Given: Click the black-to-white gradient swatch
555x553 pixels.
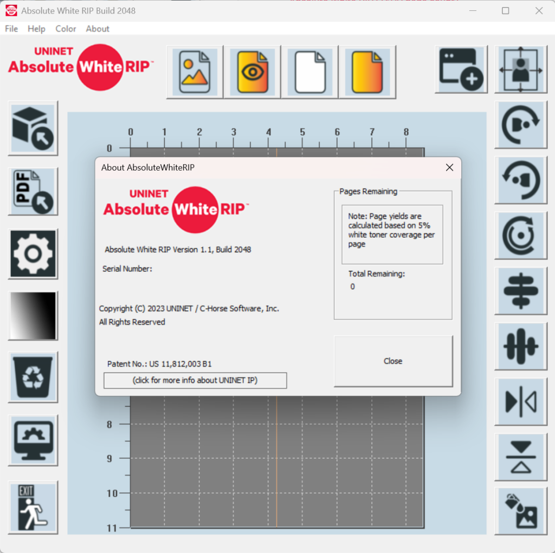Looking at the screenshot, I should 33,316.
